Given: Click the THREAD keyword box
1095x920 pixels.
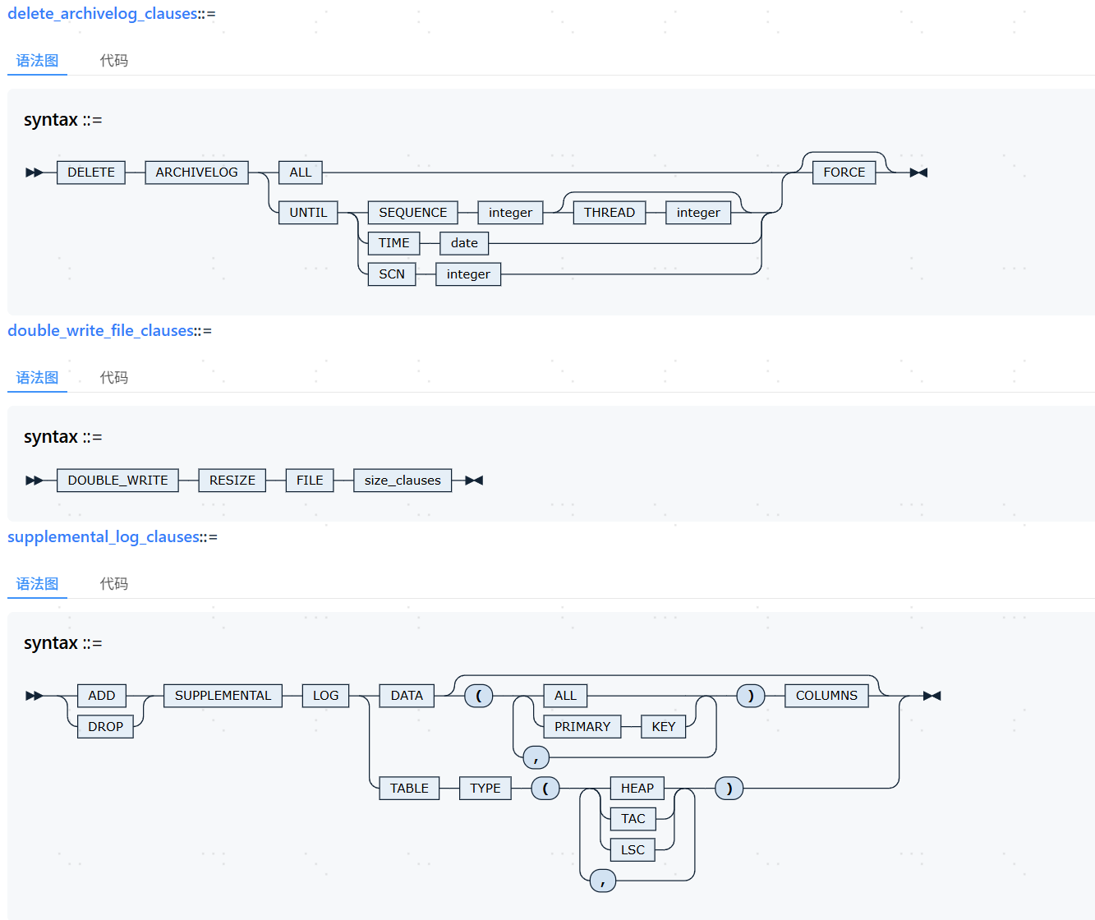Looking at the screenshot, I should point(610,213).
